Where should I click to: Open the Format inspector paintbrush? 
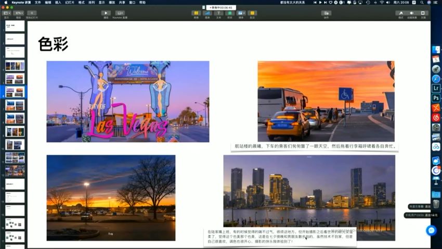click(x=401, y=13)
